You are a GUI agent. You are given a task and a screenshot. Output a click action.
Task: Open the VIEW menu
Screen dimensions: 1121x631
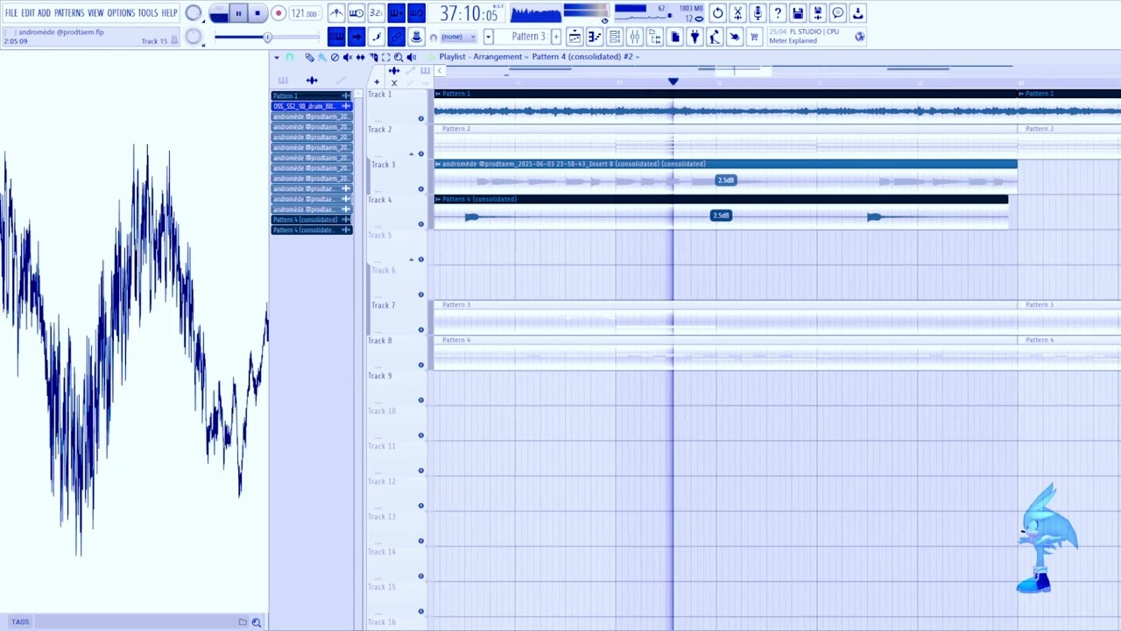click(95, 13)
